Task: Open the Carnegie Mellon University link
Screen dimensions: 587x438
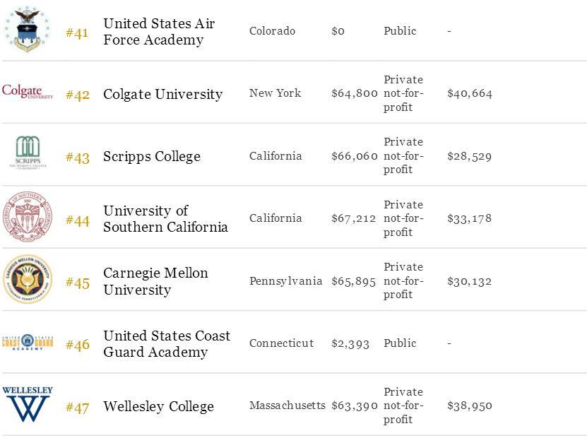Action: (x=155, y=281)
